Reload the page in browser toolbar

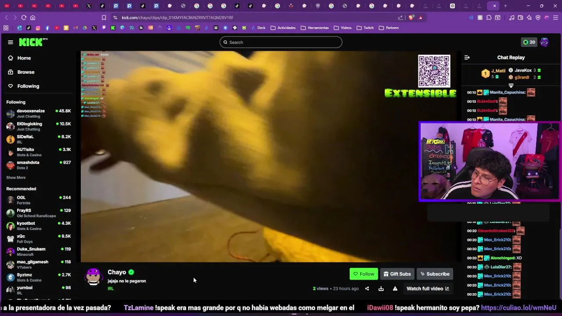(x=24, y=18)
